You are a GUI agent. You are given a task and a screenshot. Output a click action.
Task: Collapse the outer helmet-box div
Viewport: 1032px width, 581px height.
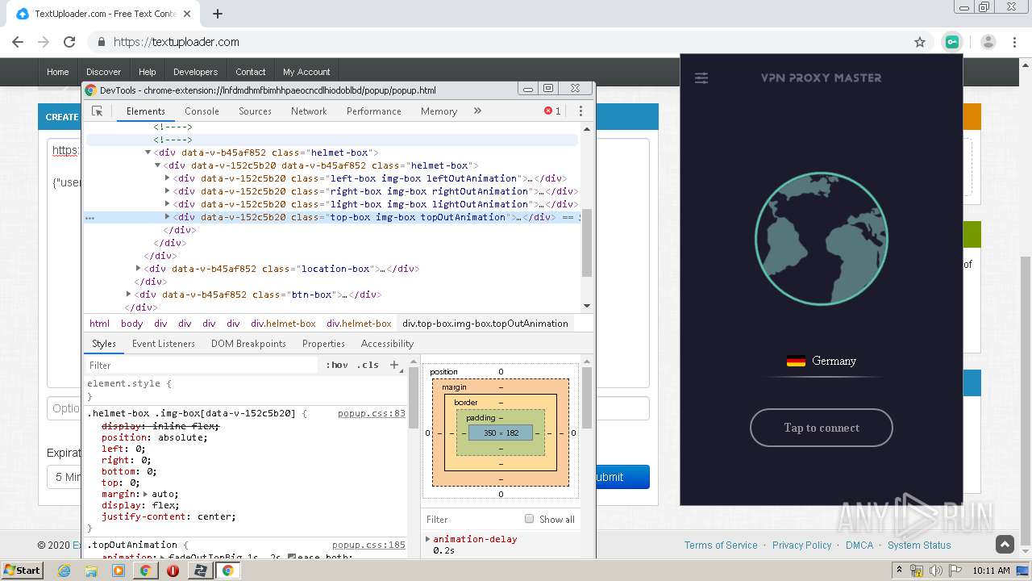(x=148, y=153)
